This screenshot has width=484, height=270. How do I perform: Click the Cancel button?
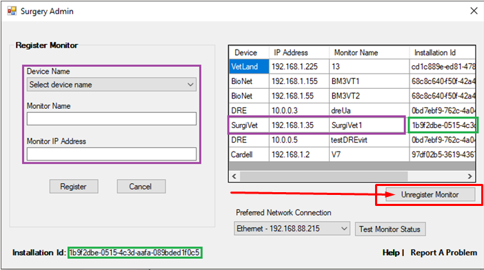[141, 187]
